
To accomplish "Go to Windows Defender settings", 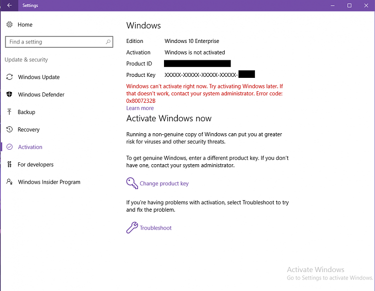I will tap(41, 94).
